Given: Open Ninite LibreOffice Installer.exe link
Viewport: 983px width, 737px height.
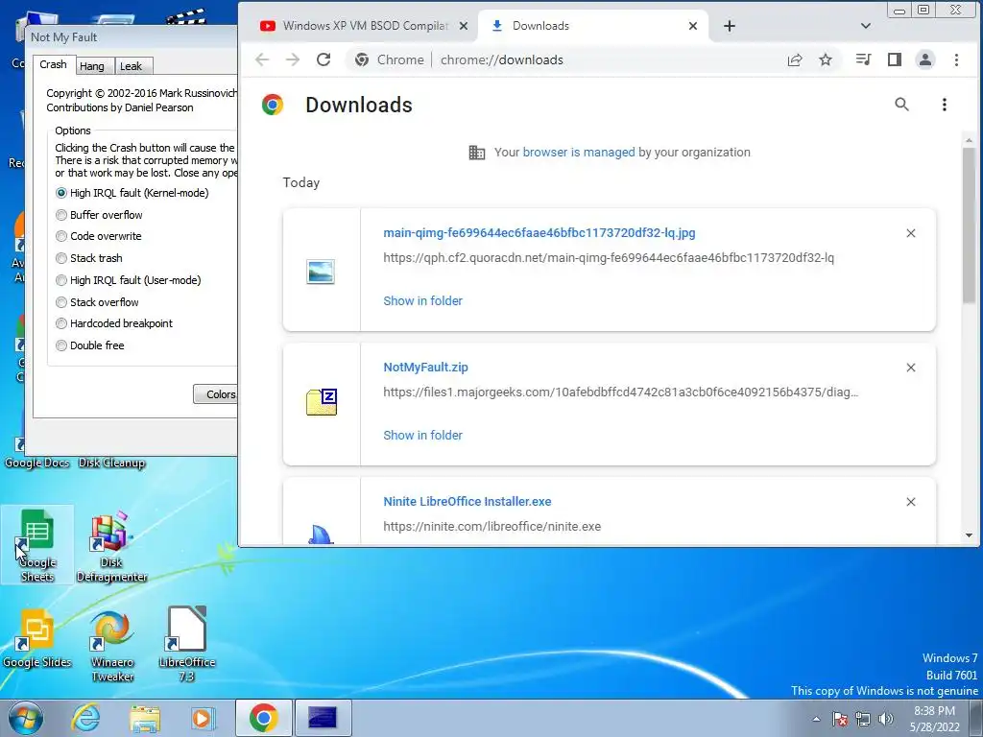Looking at the screenshot, I should pyautogui.click(x=468, y=501).
